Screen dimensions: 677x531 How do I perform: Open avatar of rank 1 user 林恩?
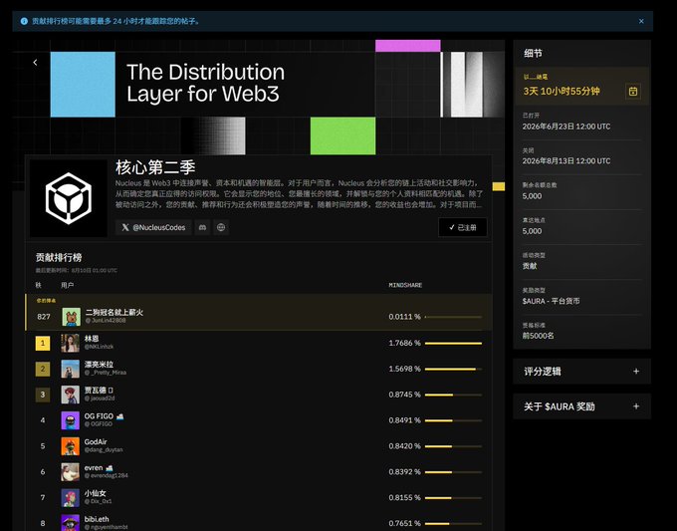click(x=70, y=343)
